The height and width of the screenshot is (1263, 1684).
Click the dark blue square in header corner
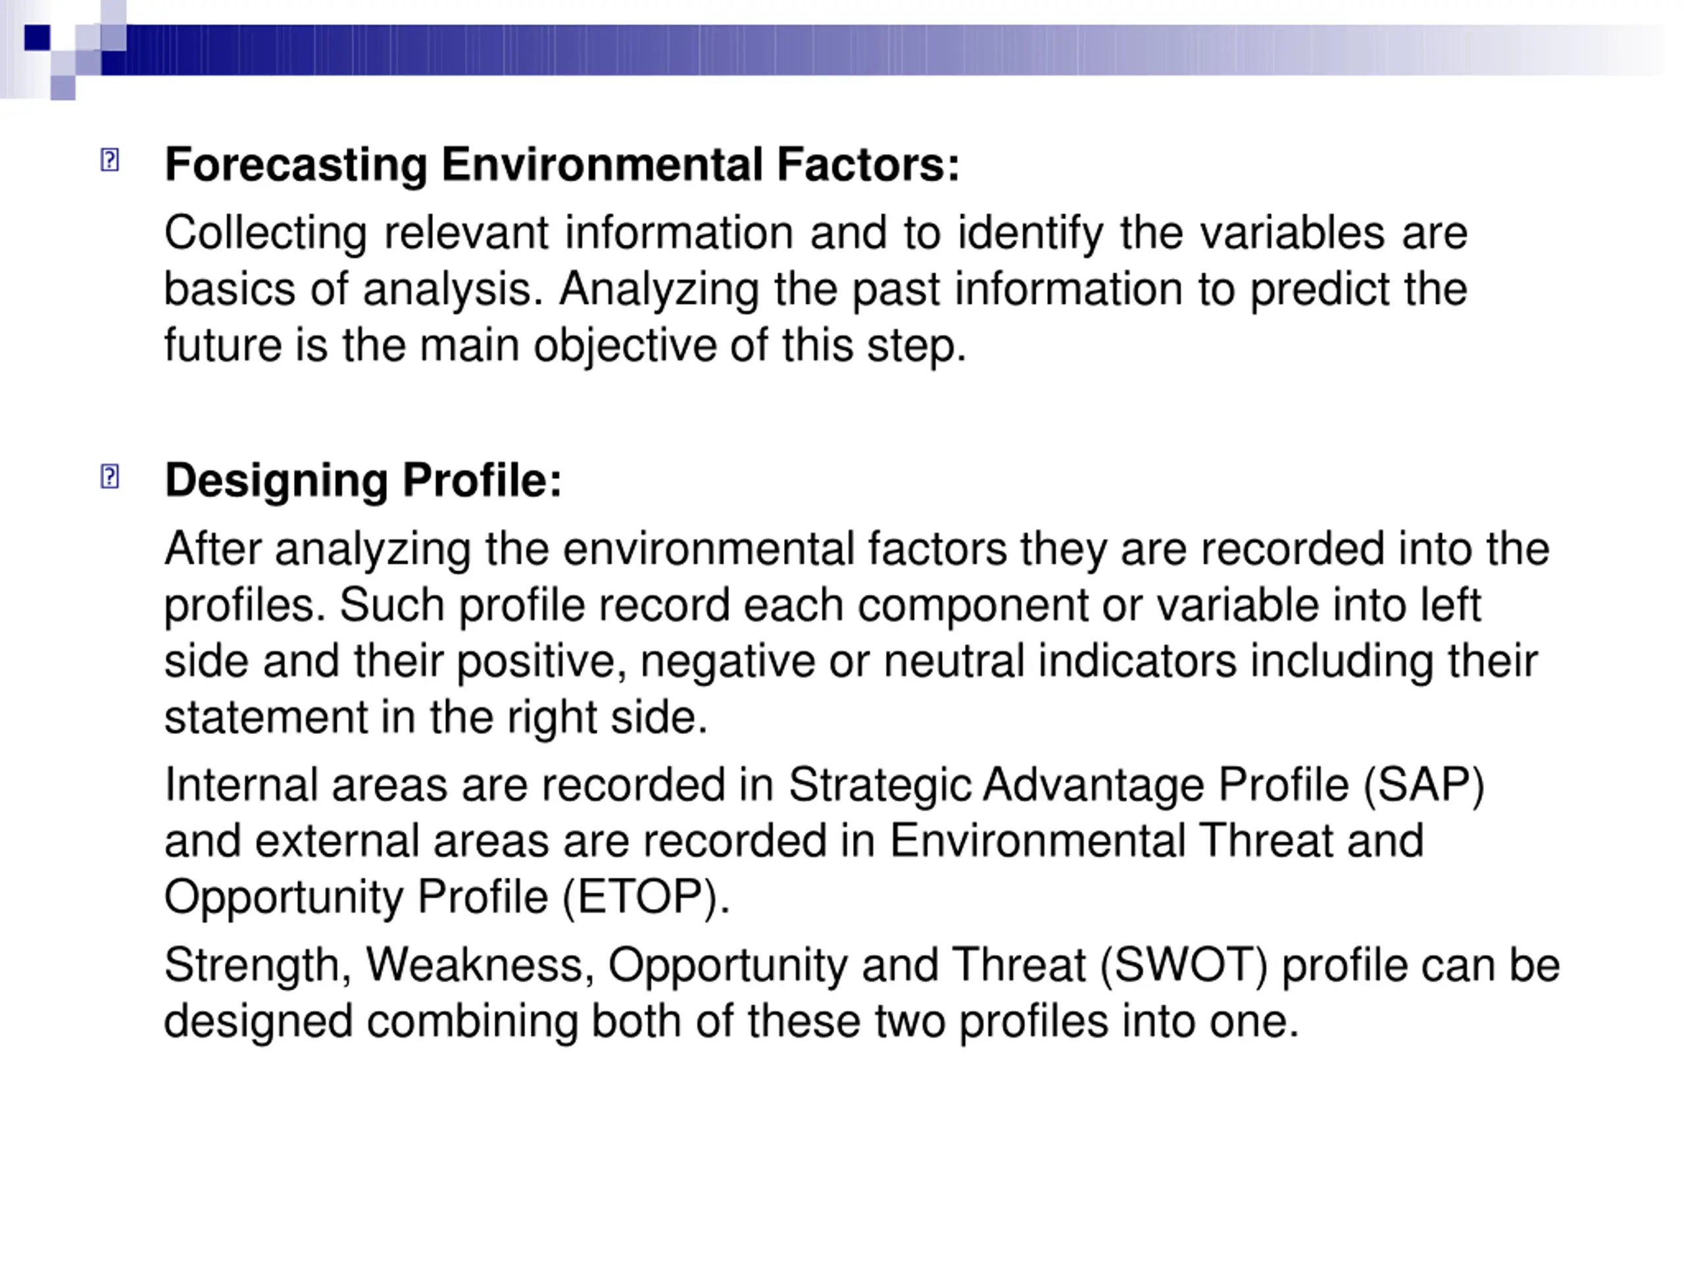click(37, 37)
